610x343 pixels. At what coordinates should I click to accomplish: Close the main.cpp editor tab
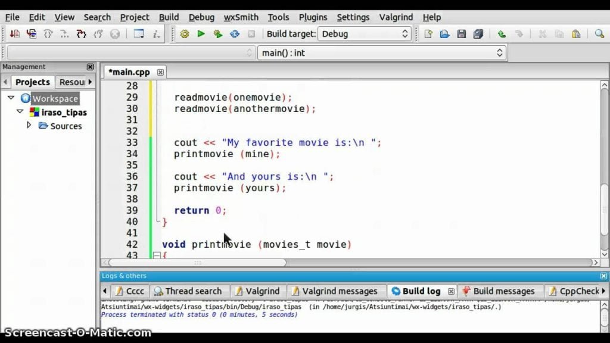pos(160,72)
